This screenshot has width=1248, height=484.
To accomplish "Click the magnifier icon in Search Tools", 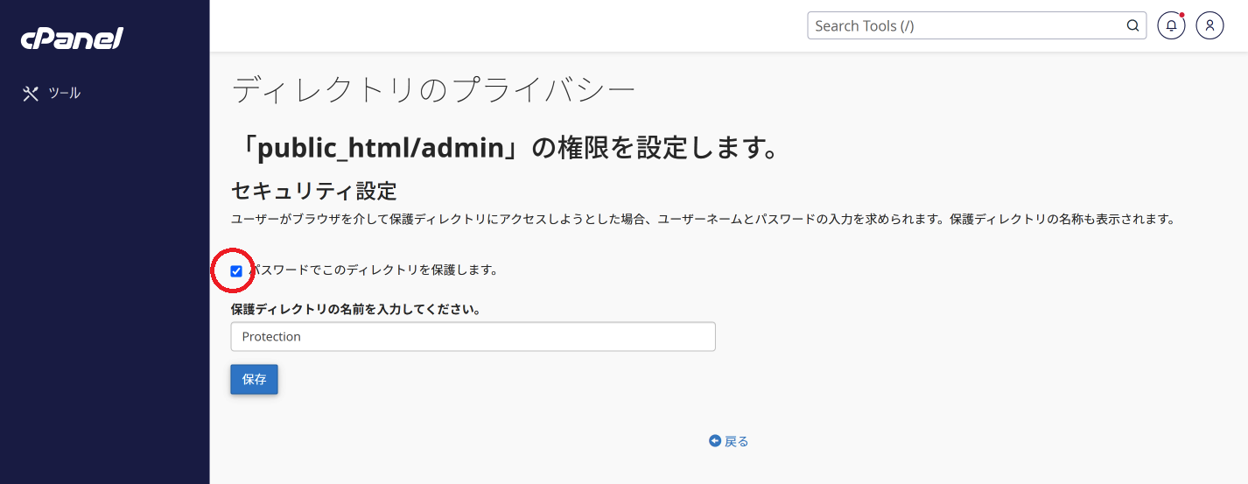I will 1132,25.
